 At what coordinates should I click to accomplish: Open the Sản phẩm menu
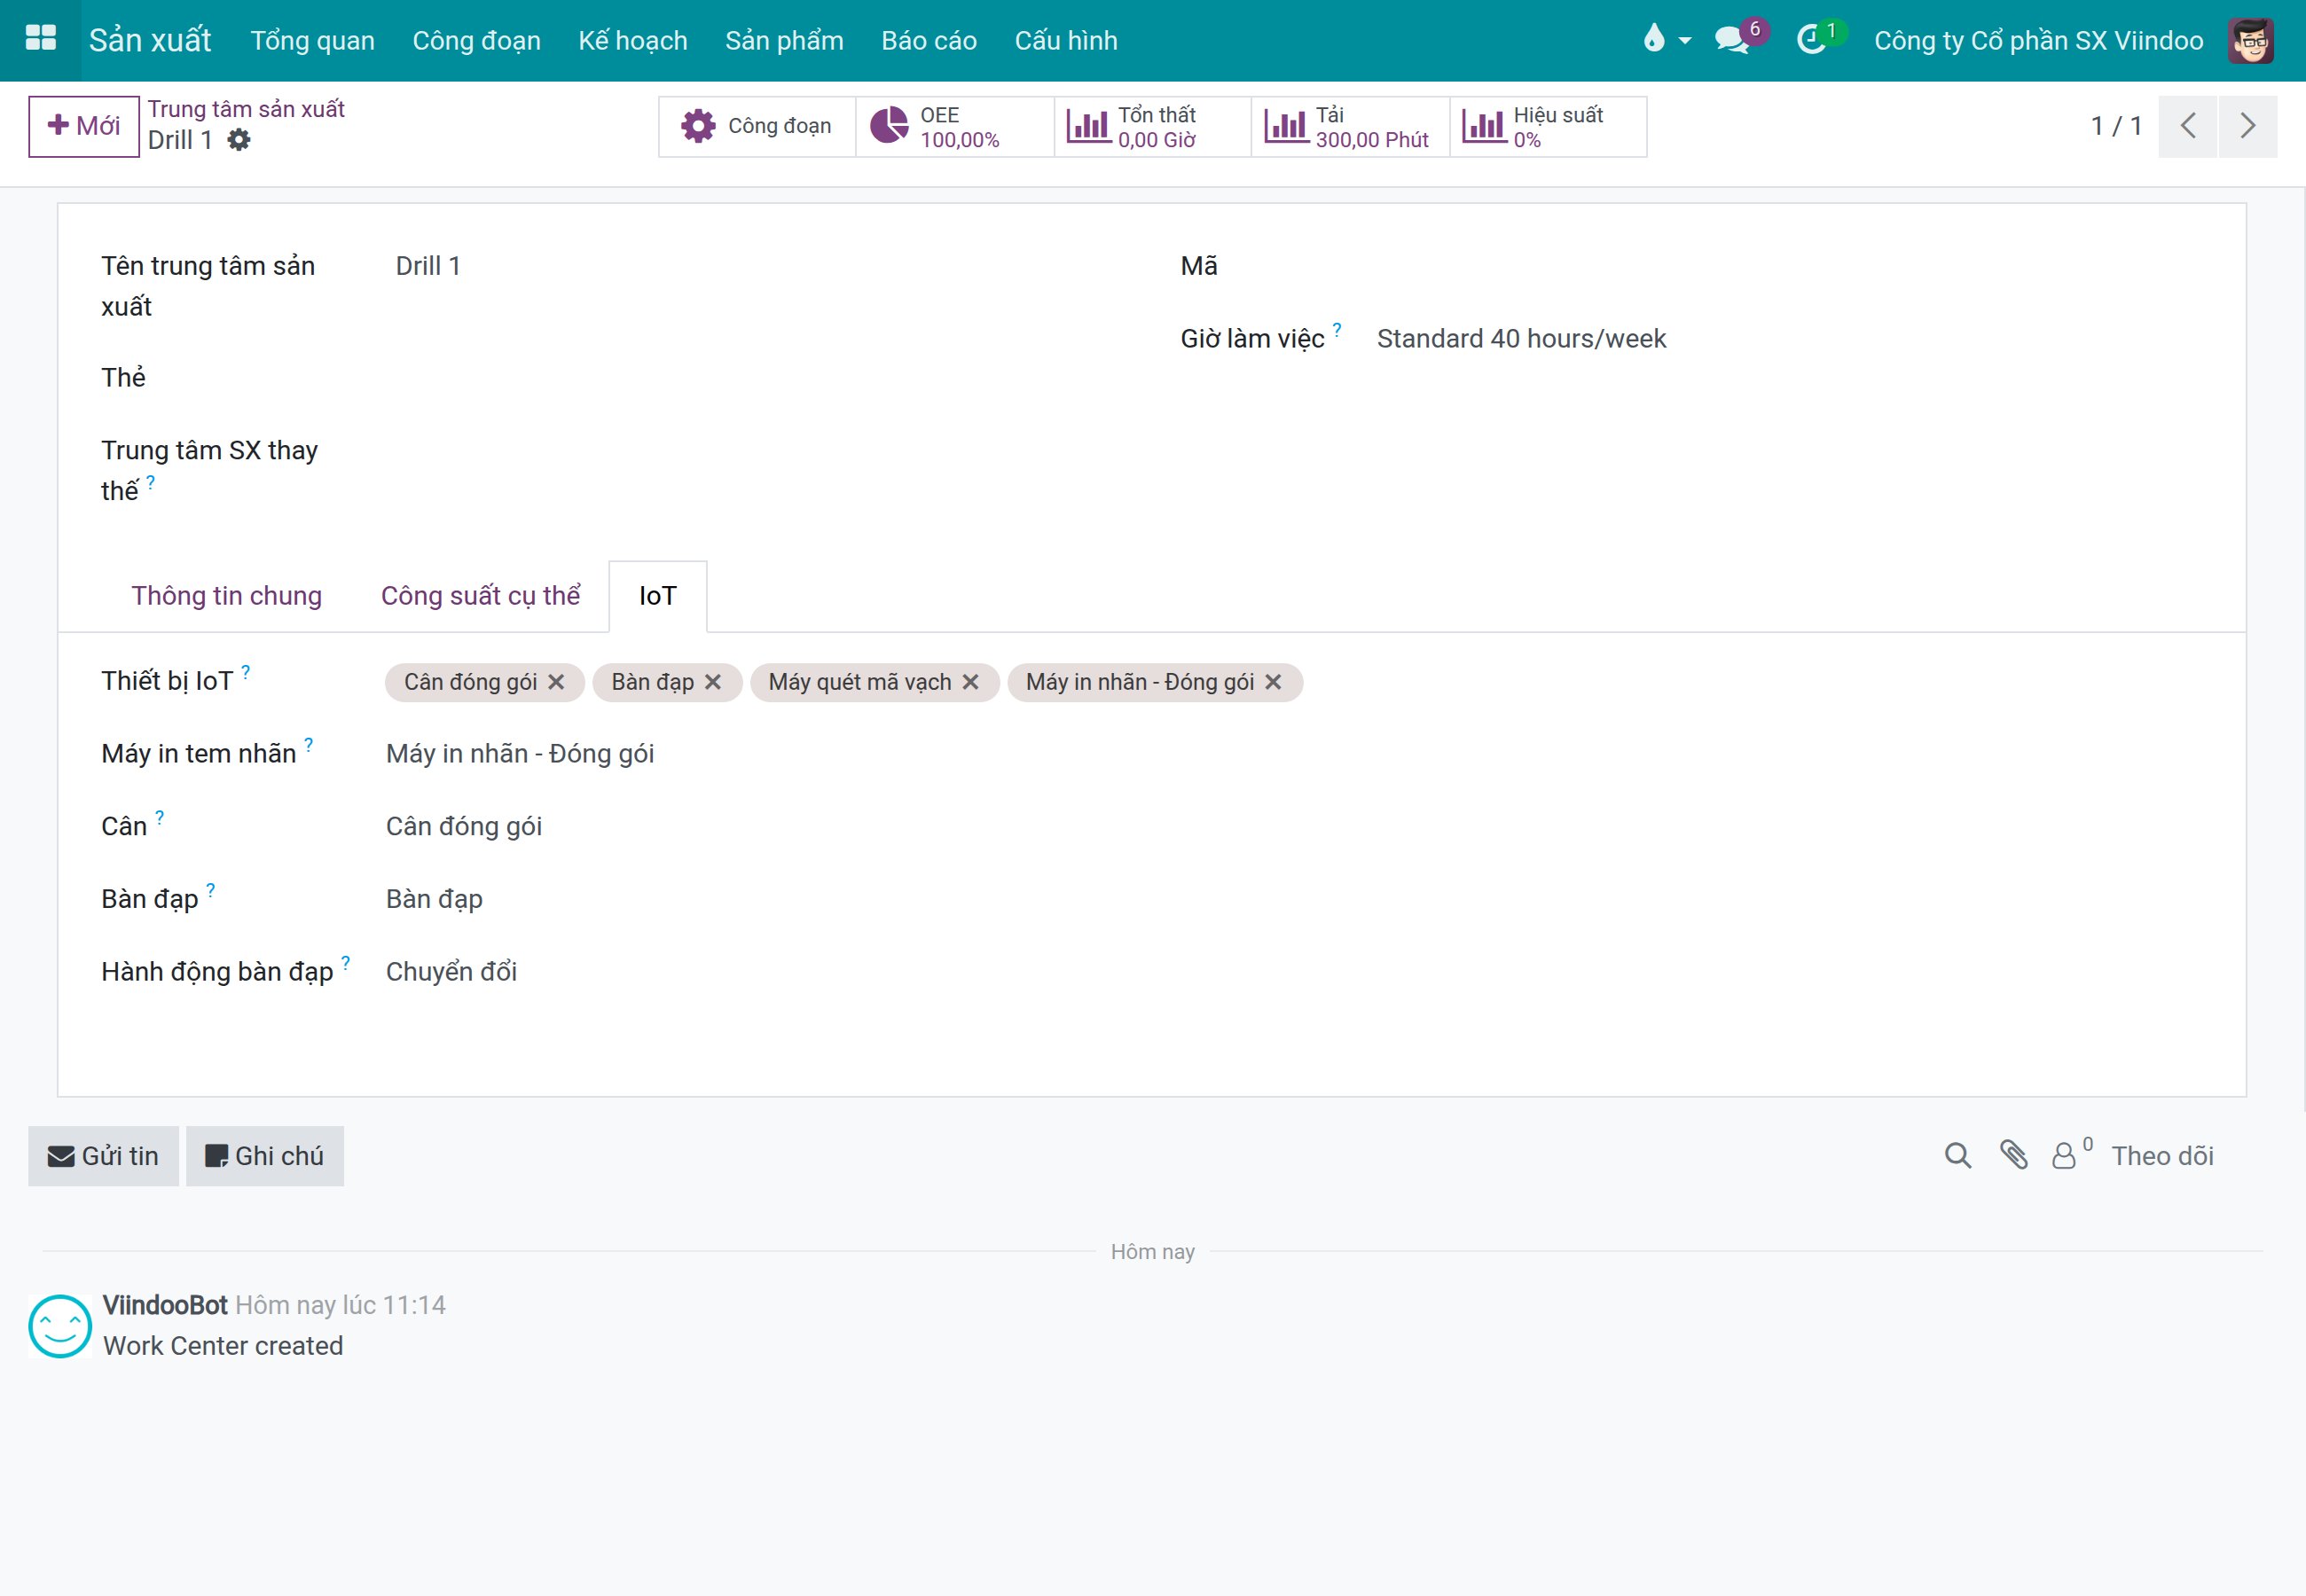pos(784,40)
